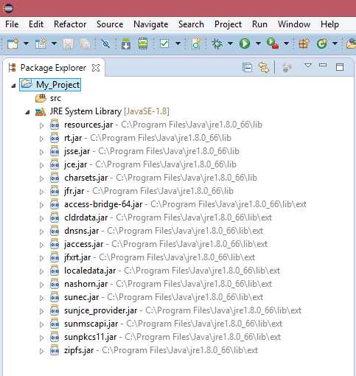The width and height of the screenshot is (356, 376).
Task: Close the Package Explorer tab
Action: point(96,68)
